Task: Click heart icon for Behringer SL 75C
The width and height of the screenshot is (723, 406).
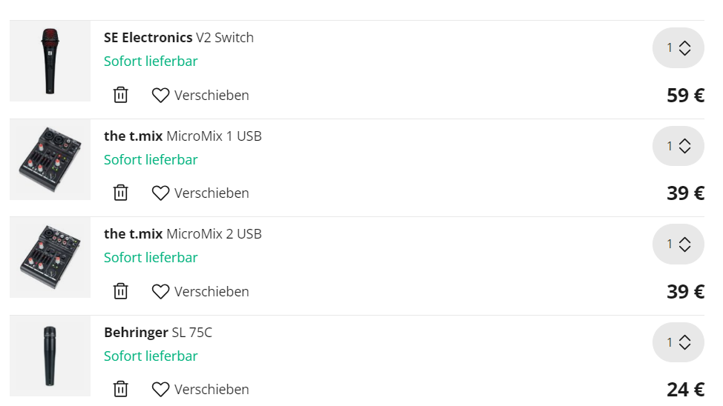Action: click(x=160, y=390)
